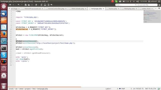Switch to HomeController.php tab
This screenshot has width=161, height=90.
click(x=56, y=9)
